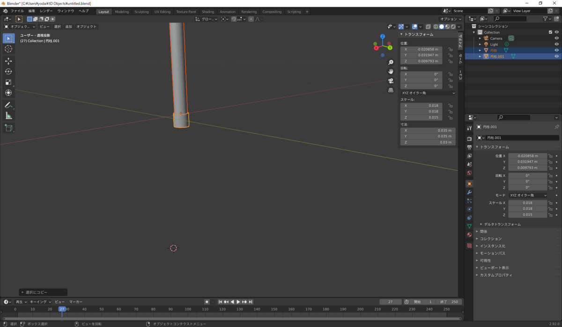Viewport: 562px width, 327px height.
Task: Choose the Scale tool
Action: coord(8,82)
